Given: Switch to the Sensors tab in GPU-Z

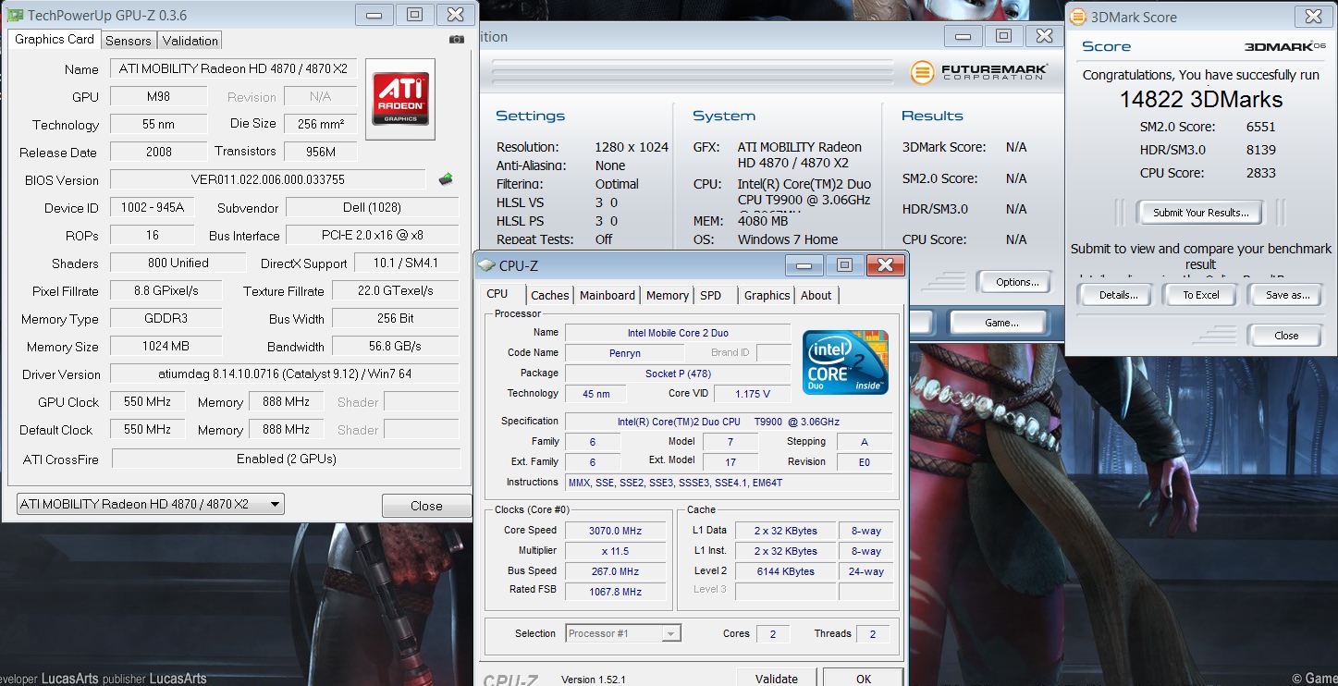Looking at the screenshot, I should [128, 41].
